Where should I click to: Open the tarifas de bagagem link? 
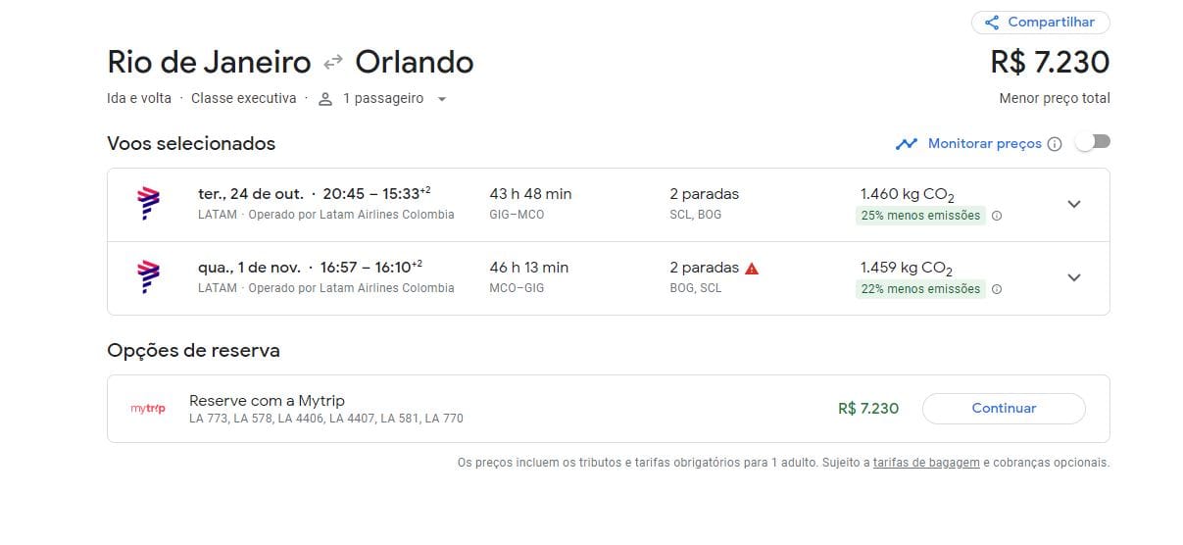[926, 463]
